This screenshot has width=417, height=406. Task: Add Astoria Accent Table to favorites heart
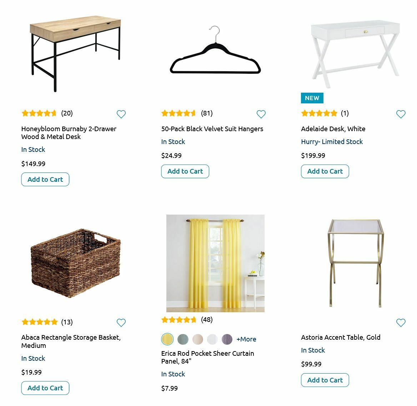point(401,323)
